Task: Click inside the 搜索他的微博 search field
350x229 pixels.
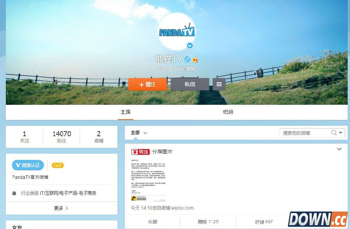Action: pyautogui.click(x=303, y=132)
